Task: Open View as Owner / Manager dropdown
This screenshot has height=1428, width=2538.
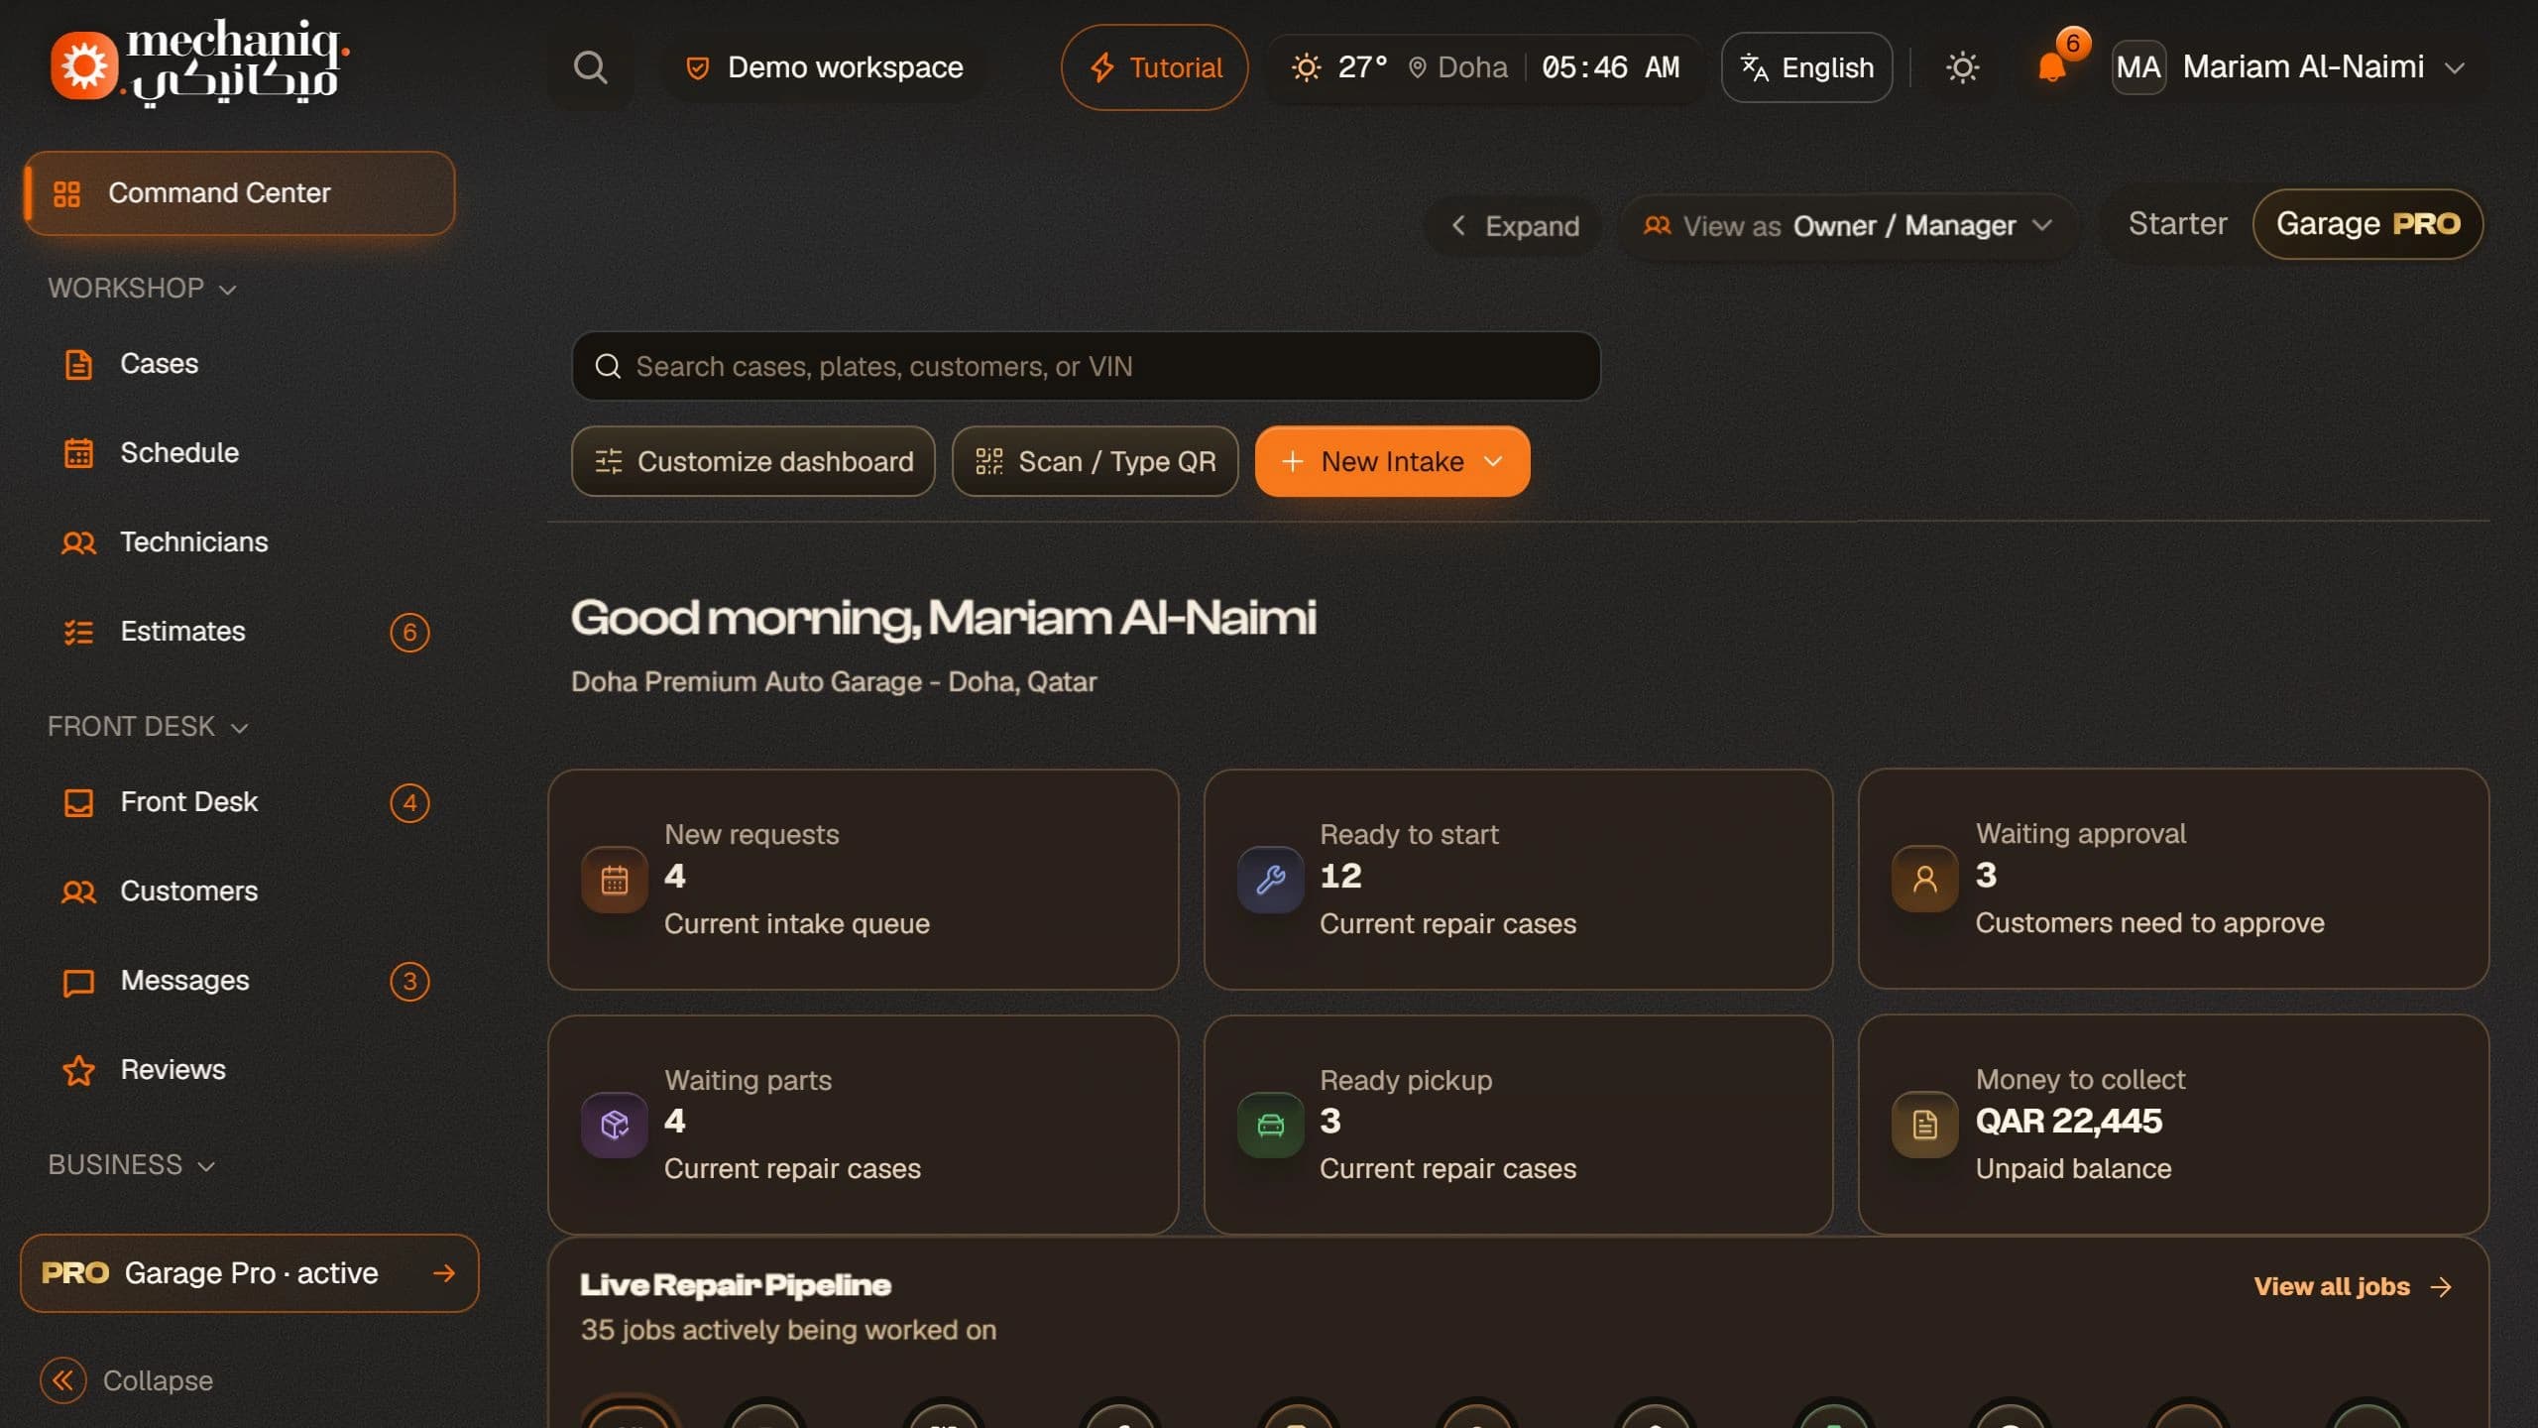Action: 1848,226
